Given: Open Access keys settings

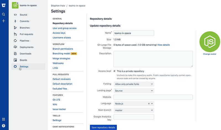Looking at the screenshot, I should (59, 33).
